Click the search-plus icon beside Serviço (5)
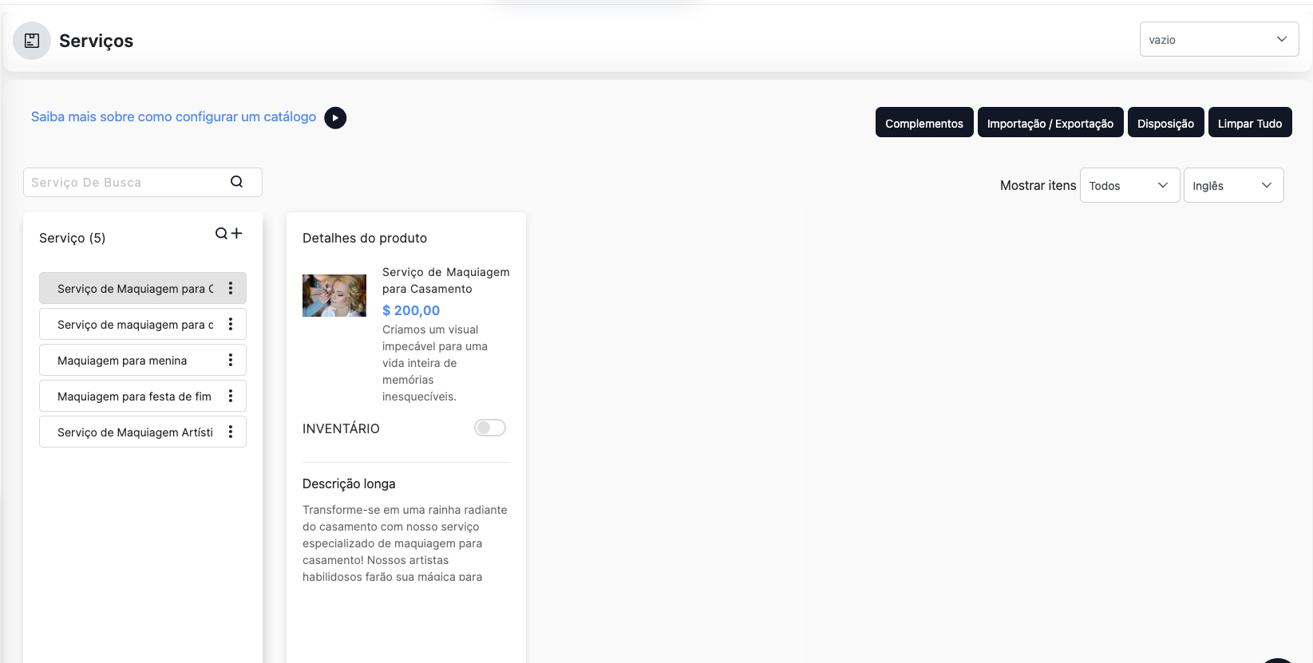The width and height of the screenshot is (1313, 663). coord(228,234)
